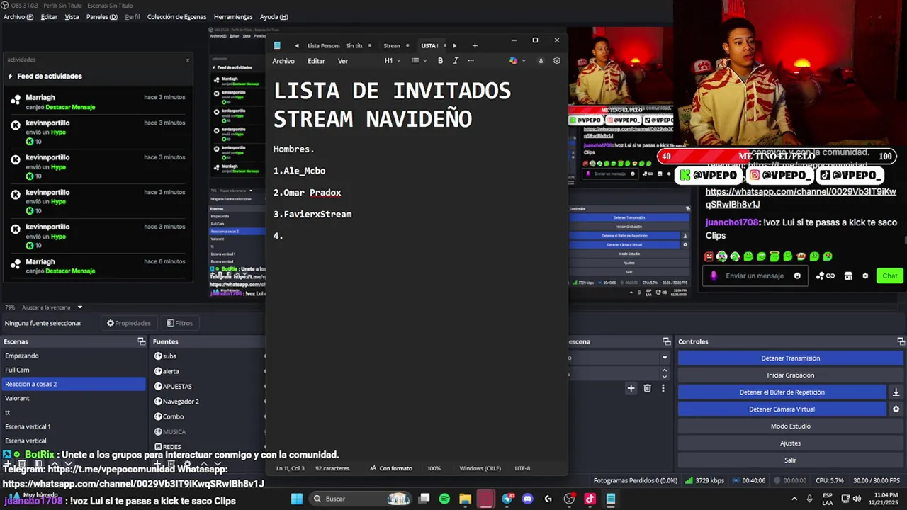This screenshot has width=907, height=510.
Task: Expand the Copilot dropdown arrow in Notepad
Action: click(x=524, y=61)
